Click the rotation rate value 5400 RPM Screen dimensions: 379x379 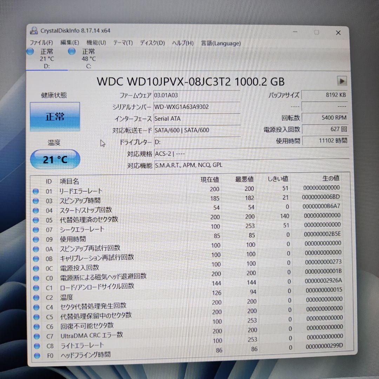(x=325, y=118)
